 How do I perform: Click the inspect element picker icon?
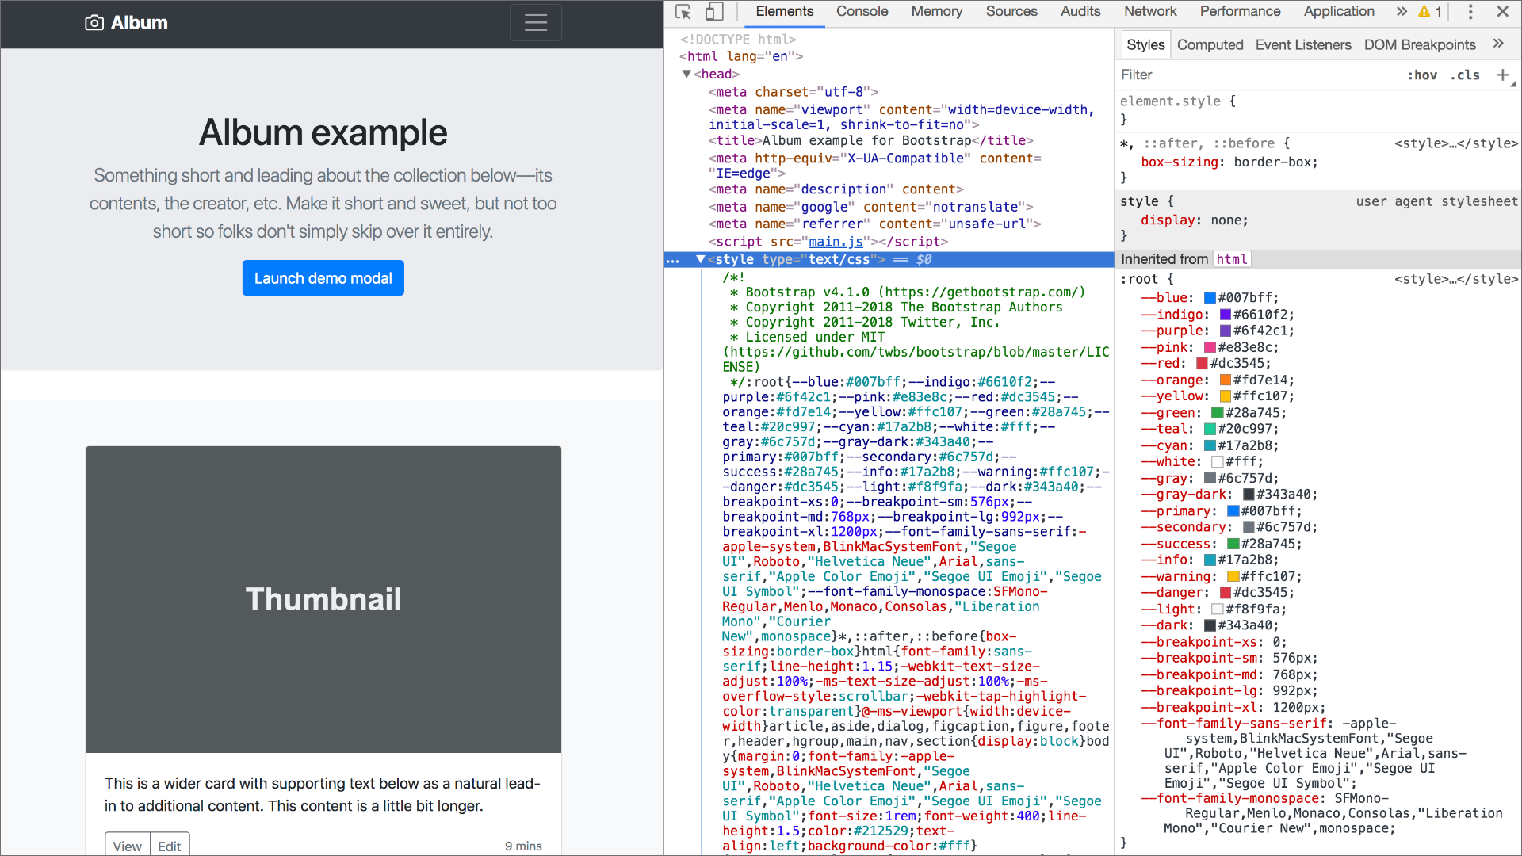click(683, 12)
